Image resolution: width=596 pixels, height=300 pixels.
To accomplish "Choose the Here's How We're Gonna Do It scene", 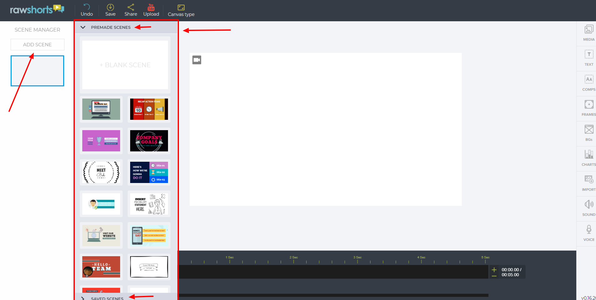I will (149, 172).
